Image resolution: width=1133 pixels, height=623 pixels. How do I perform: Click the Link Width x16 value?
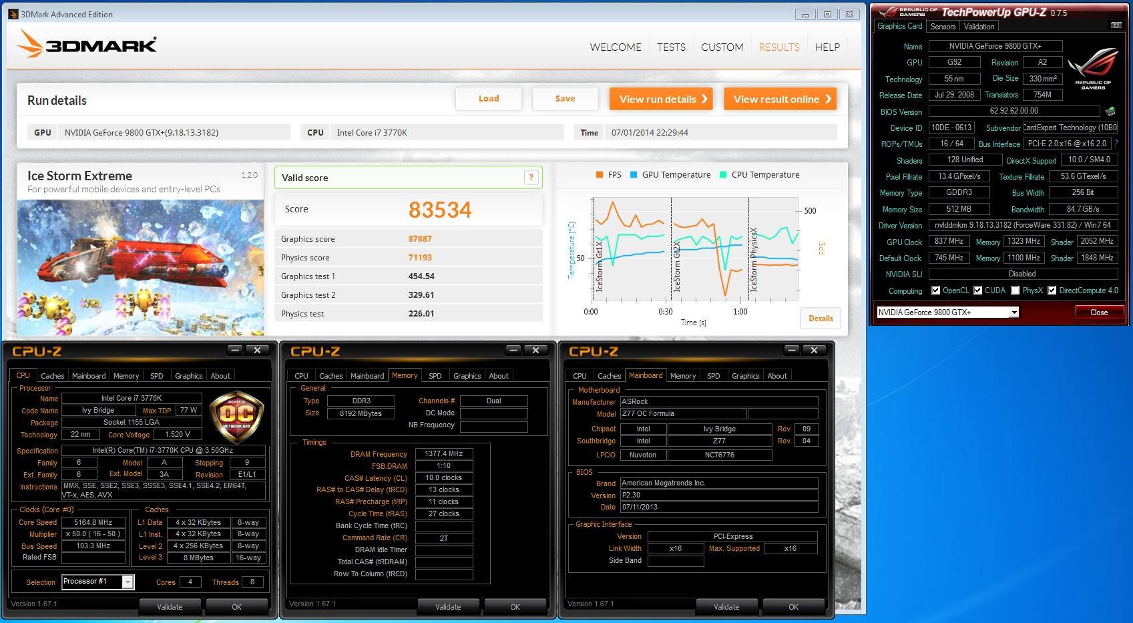coord(675,548)
